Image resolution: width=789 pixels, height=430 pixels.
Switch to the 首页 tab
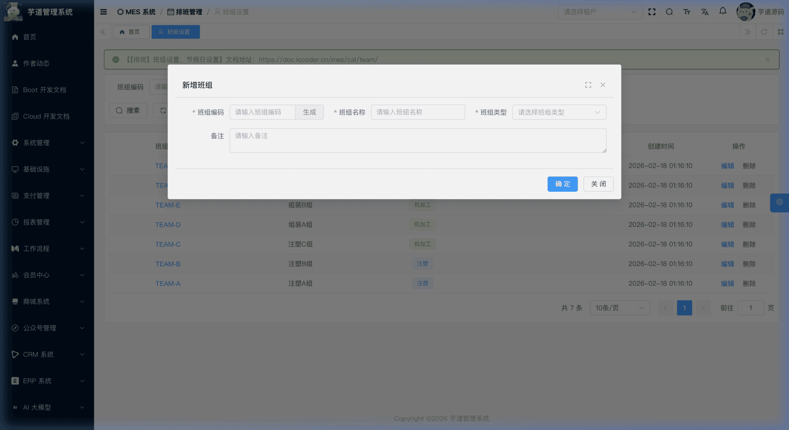point(131,32)
